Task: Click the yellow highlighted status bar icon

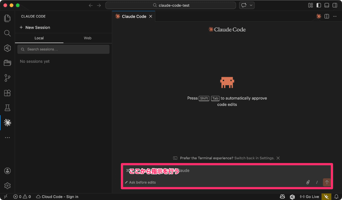Action: 326,197
